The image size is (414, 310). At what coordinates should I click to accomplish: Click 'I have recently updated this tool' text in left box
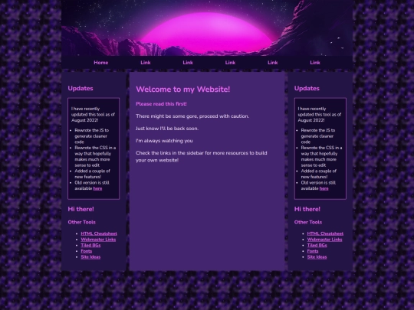coord(93,114)
